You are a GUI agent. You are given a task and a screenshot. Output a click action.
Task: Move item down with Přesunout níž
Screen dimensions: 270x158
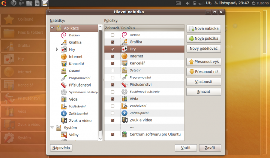[204, 72]
